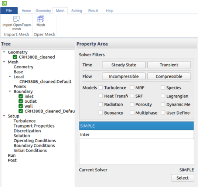Select the Inter solver in list
The image size is (198, 187).
(x=136, y=134)
